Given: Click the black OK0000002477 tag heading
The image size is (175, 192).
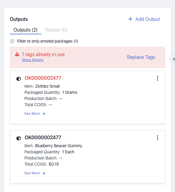Looking at the screenshot, I should (43, 137).
